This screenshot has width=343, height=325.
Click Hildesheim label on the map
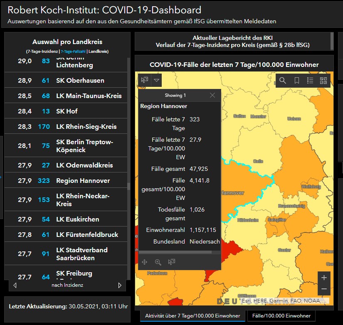[x=248, y=220]
